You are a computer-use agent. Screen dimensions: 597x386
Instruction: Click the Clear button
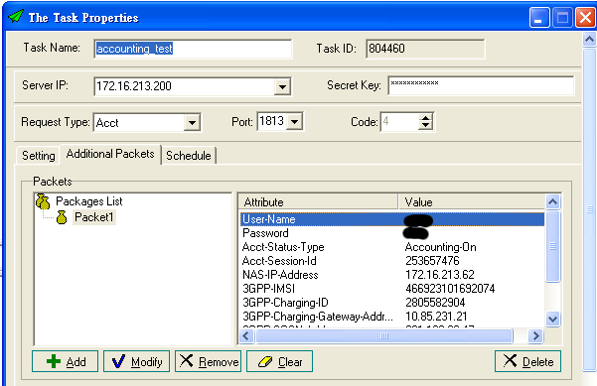point(280,361)
